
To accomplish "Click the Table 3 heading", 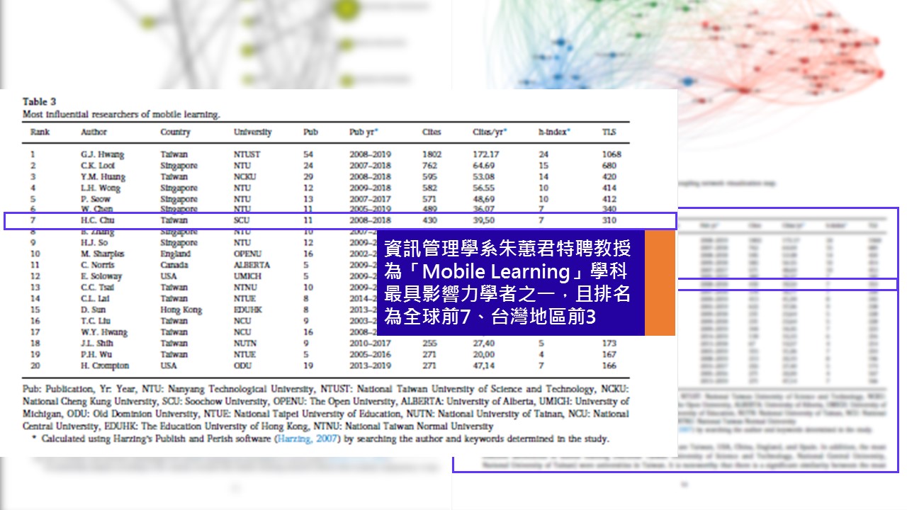I will [x=40, y=102].
